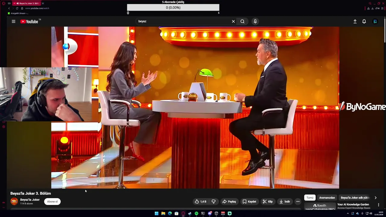
Task: Open a new browser tab with plus
Action: [x=43, y=3]
